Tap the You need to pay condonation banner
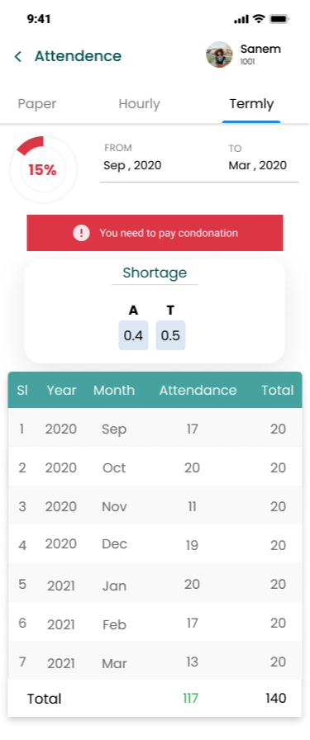Screen dimensions: 310x740 155,233
